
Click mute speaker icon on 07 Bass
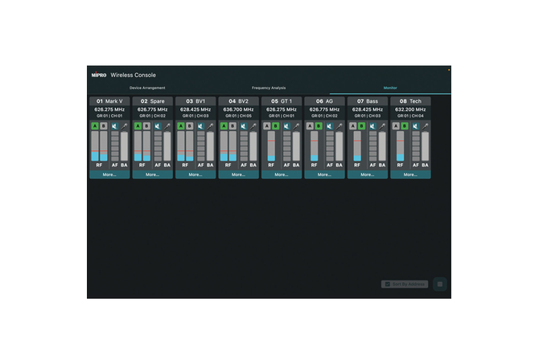click(x=373, y=126)
